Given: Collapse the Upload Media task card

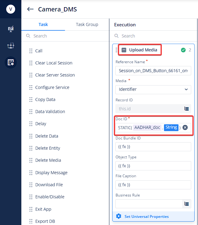Looking at the screenshot, I should click(124, 50).
